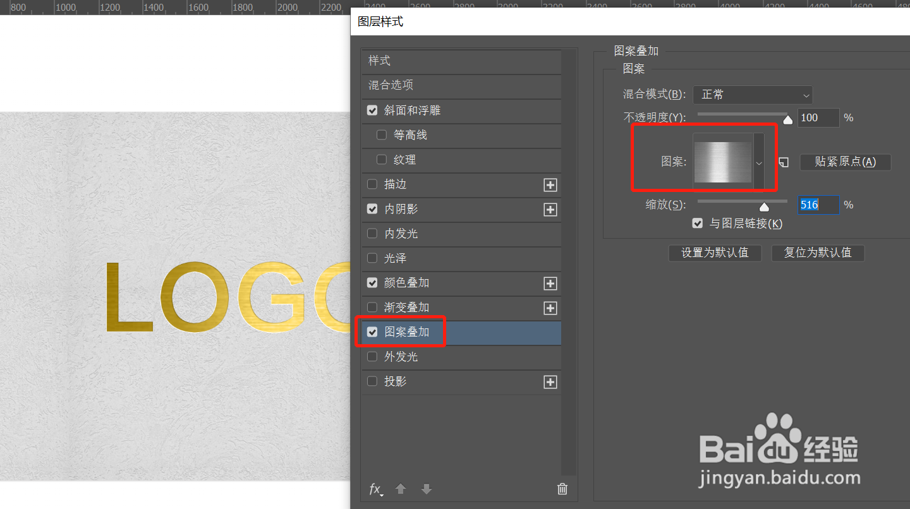Select the 纹理 sub-effect row
The width and height of the screenshot is (910, 509).
point(461,160)
